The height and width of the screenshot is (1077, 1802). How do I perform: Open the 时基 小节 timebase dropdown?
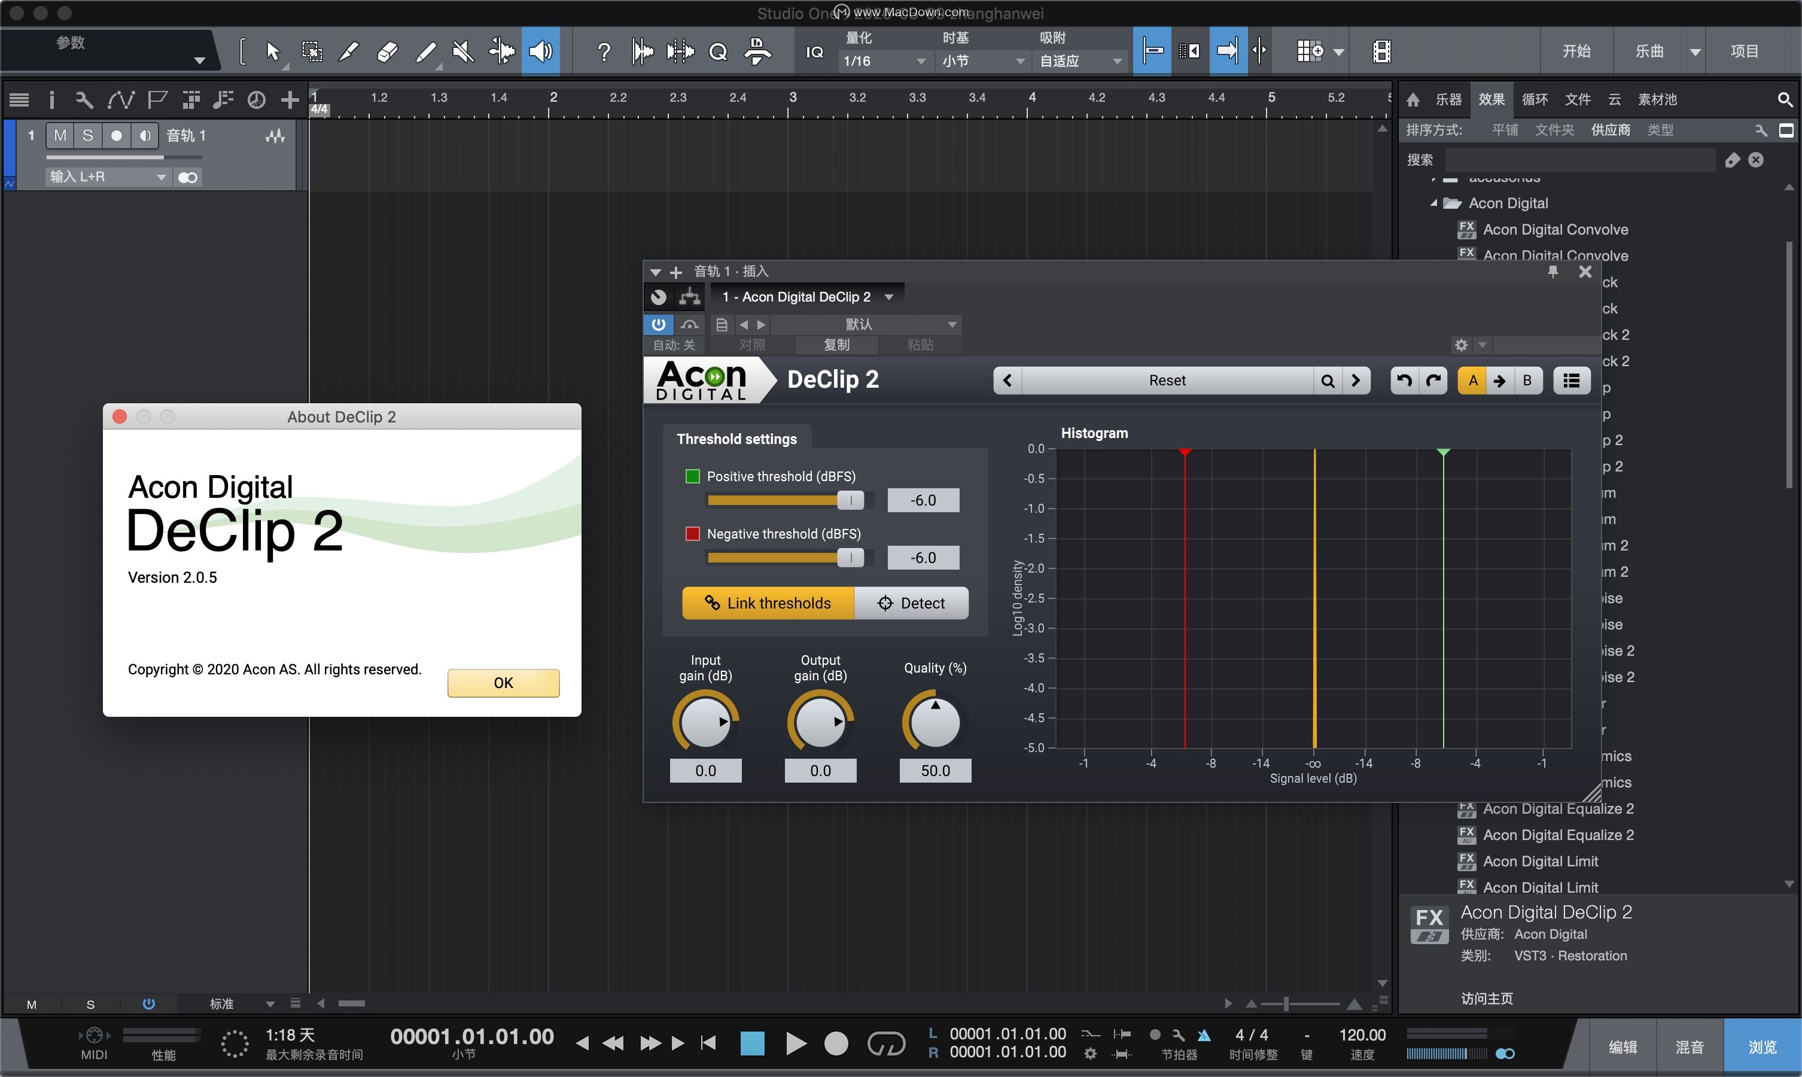click(983, 61)
